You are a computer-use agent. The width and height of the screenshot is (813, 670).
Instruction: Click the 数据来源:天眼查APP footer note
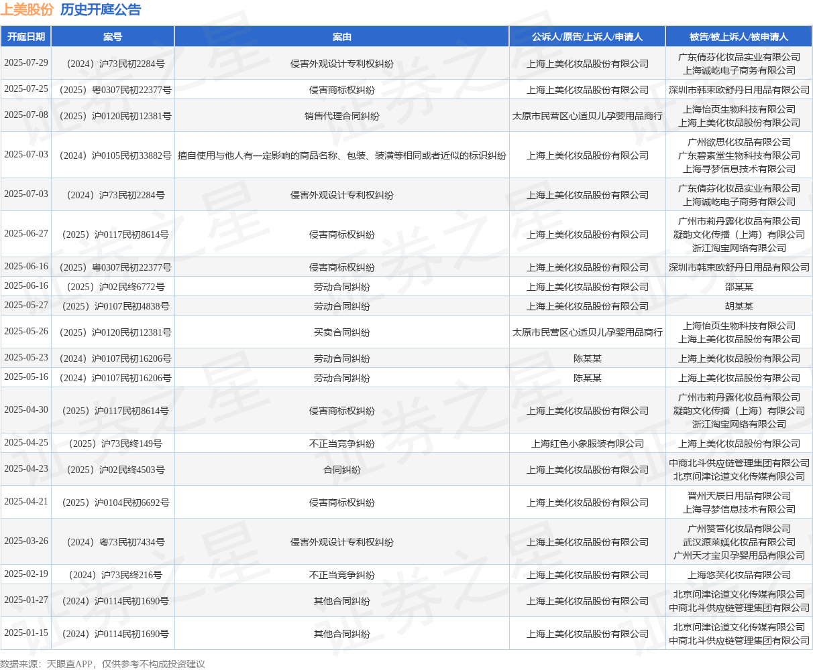pos(103,664)
